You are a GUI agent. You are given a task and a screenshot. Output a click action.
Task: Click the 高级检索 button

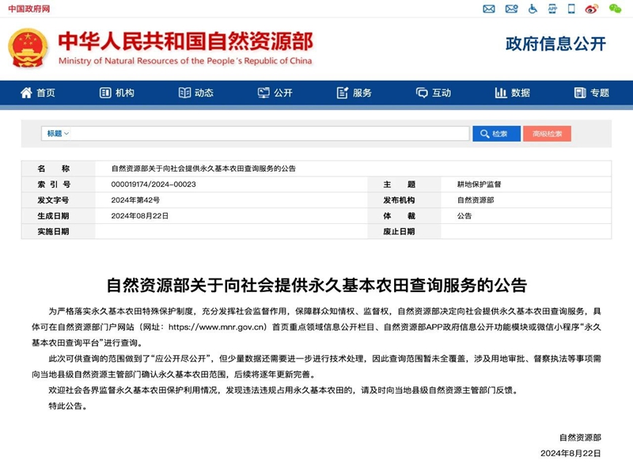tap(546, 133)
